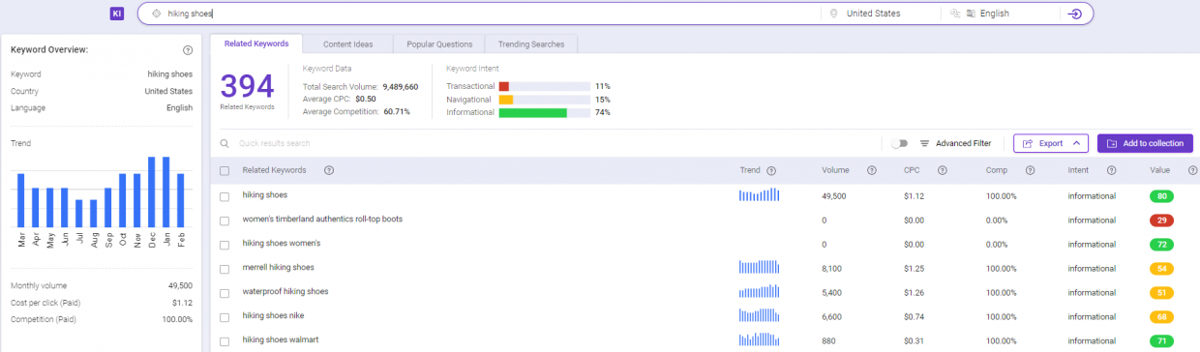Click green value badge 80
This screenshot has height=352, width=1200.
tap(1161, 195)
